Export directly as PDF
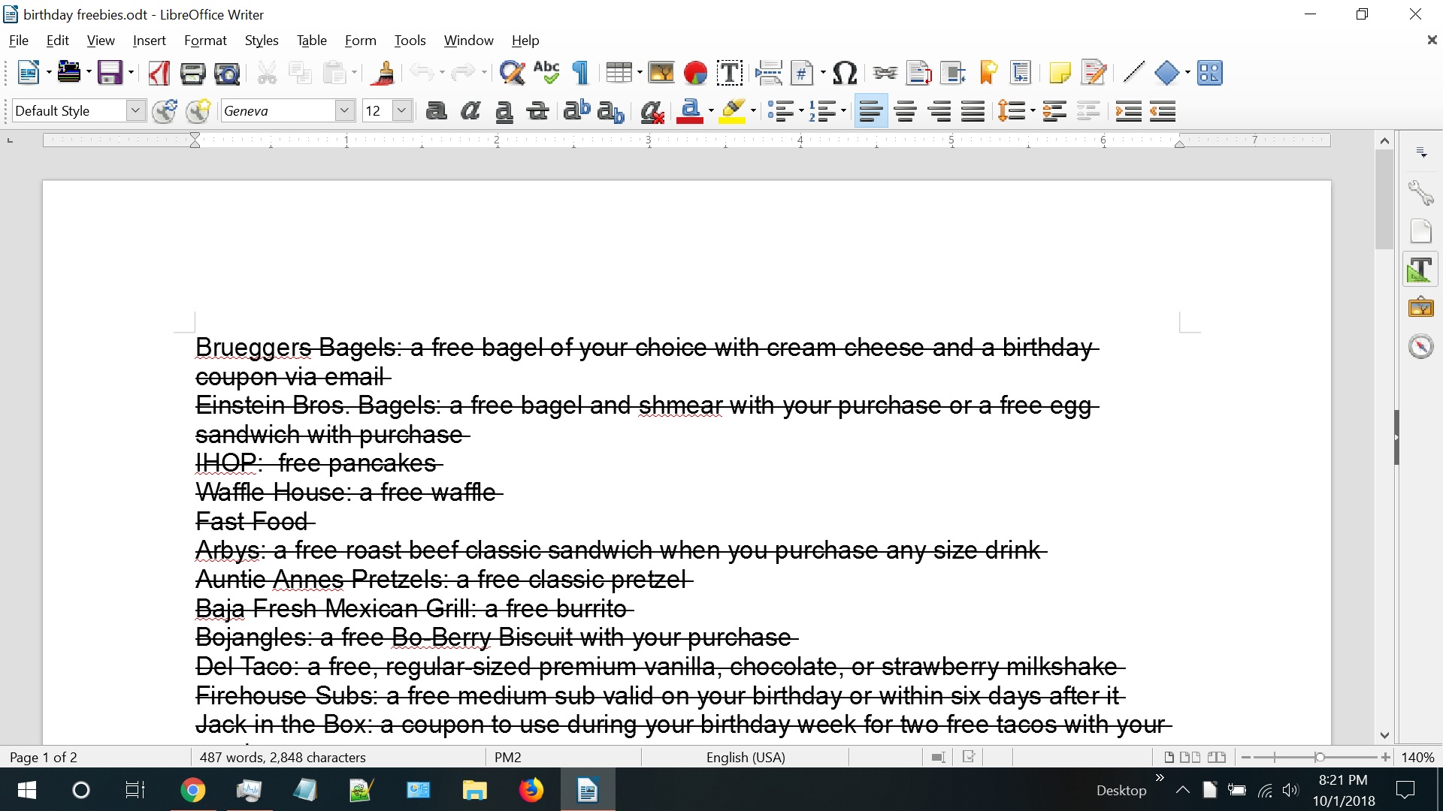This screenshot has height=811, width=1443. point(159,73)
